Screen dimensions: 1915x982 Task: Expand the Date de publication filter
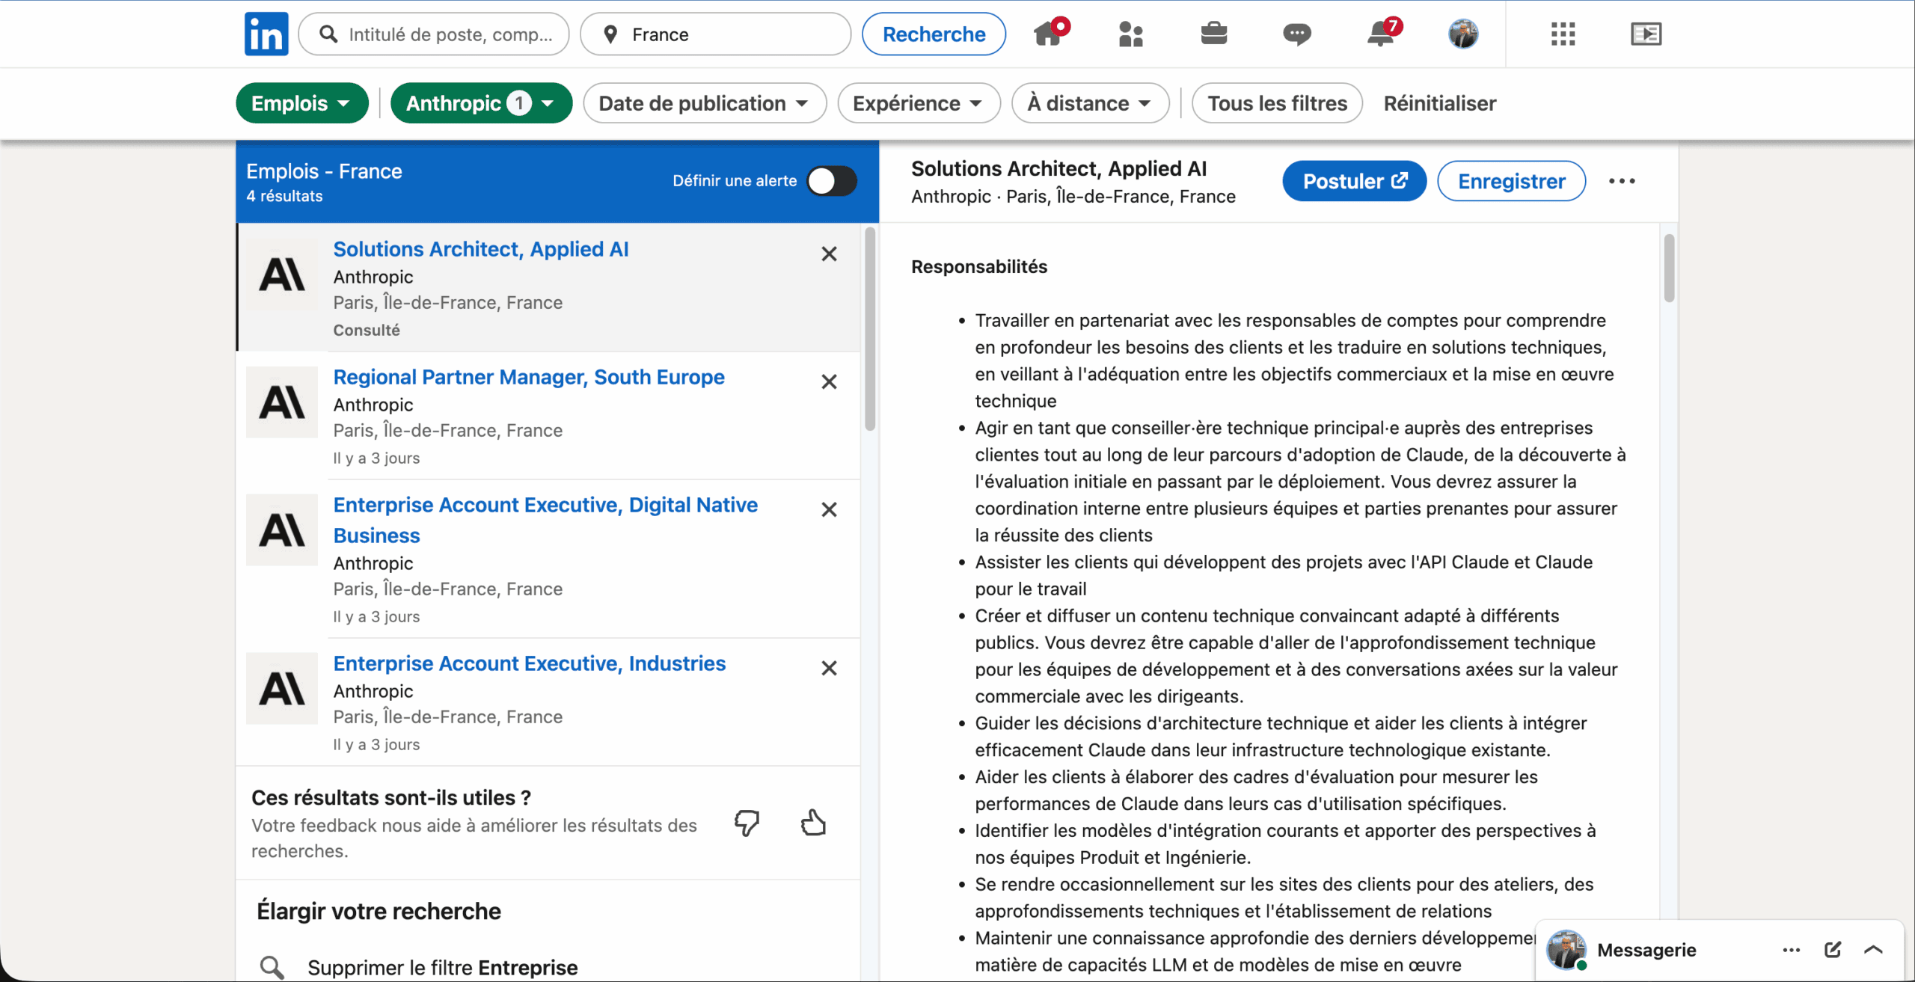pos(704,103)
